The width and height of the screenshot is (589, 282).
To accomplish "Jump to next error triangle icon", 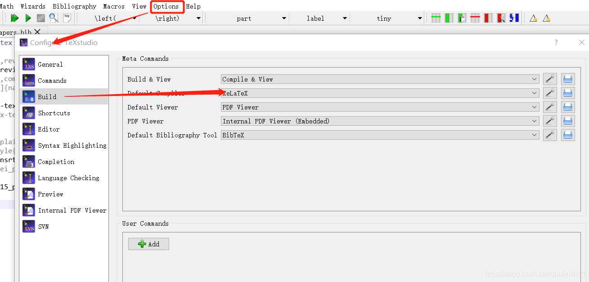I will point(546,18).
